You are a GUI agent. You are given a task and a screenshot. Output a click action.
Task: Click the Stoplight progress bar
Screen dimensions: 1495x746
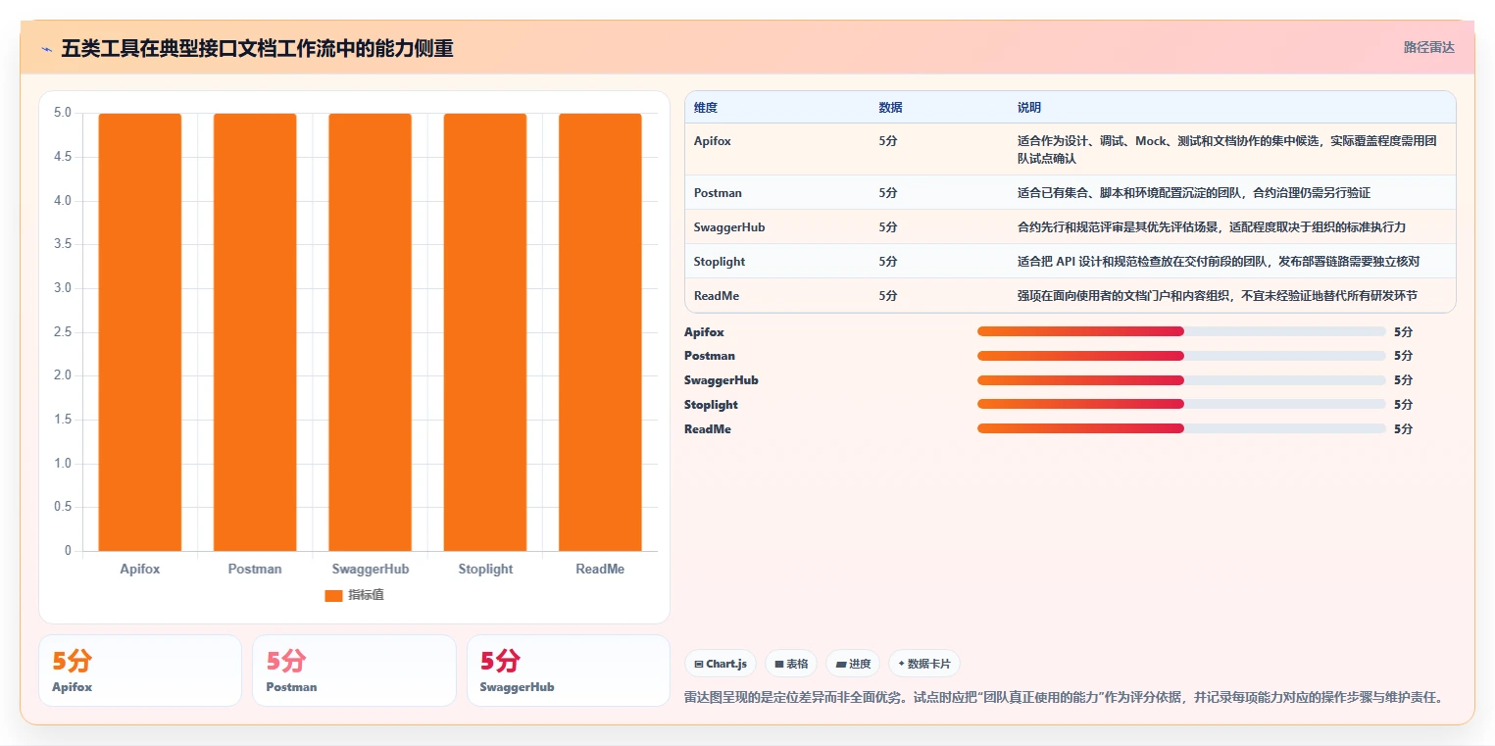(1181, 405)
